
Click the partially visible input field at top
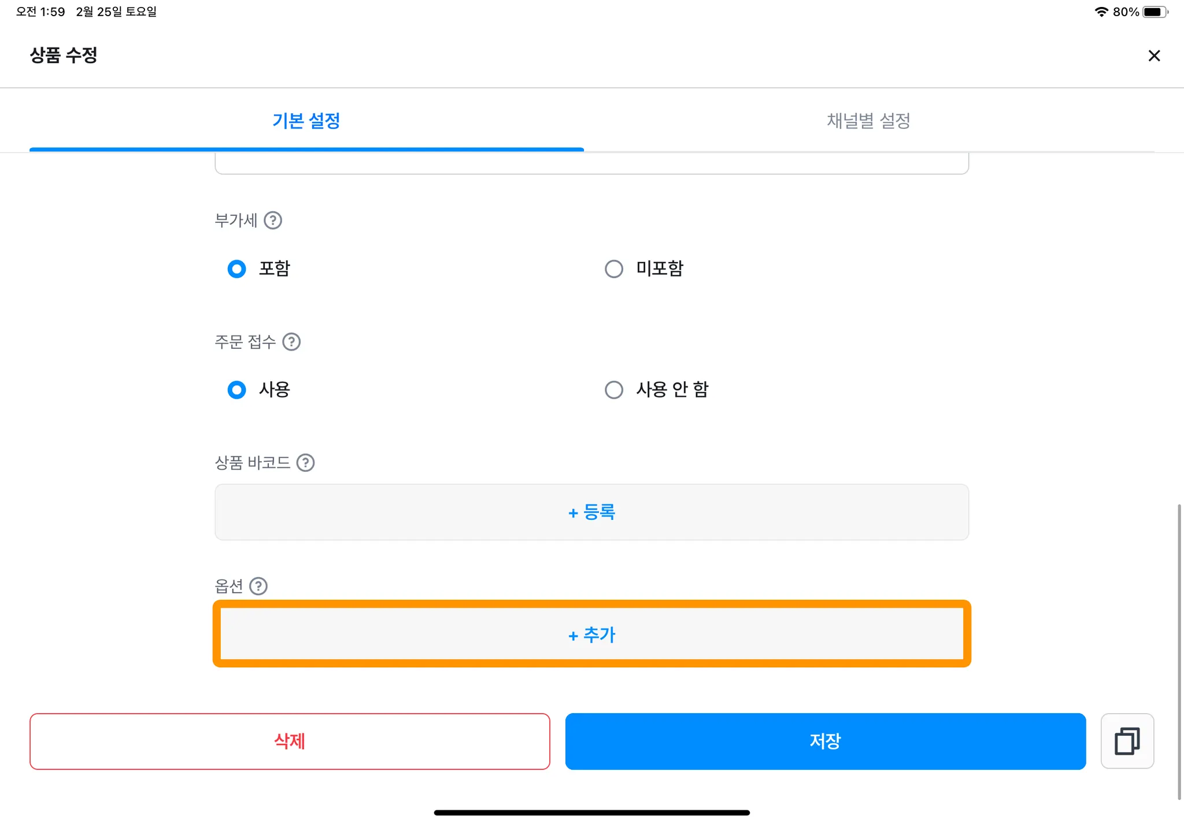[591, 164]
